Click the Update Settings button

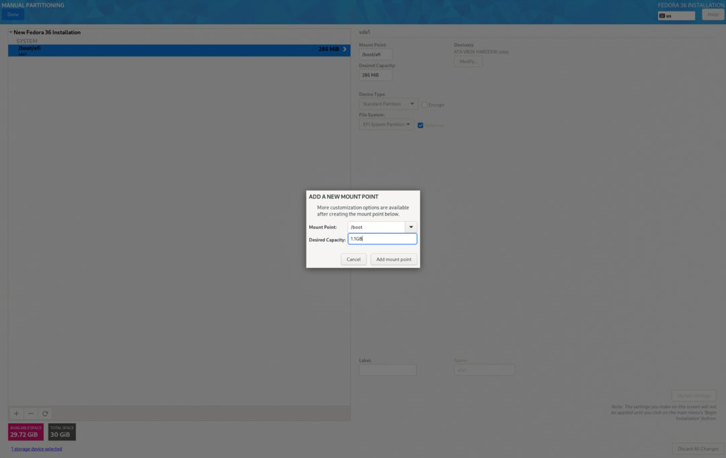(694, 396)
